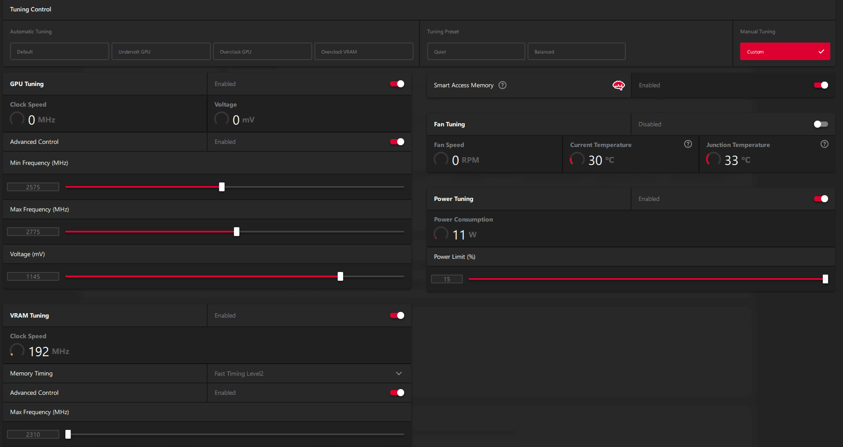The width and height of the screenshot is (843, 447).
Task: Click the Current Temperature gauge dial
Action: [577, 159]
